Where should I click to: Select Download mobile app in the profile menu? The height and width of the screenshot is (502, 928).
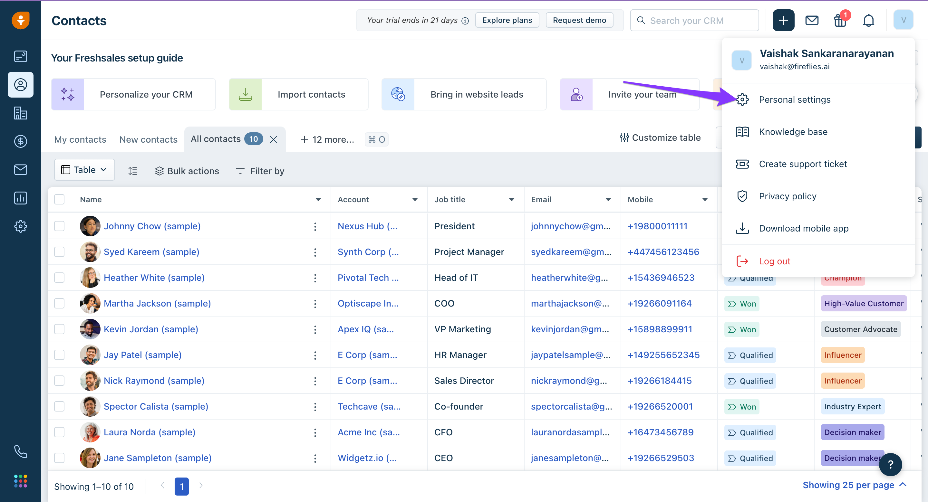[x=818, y=228]
